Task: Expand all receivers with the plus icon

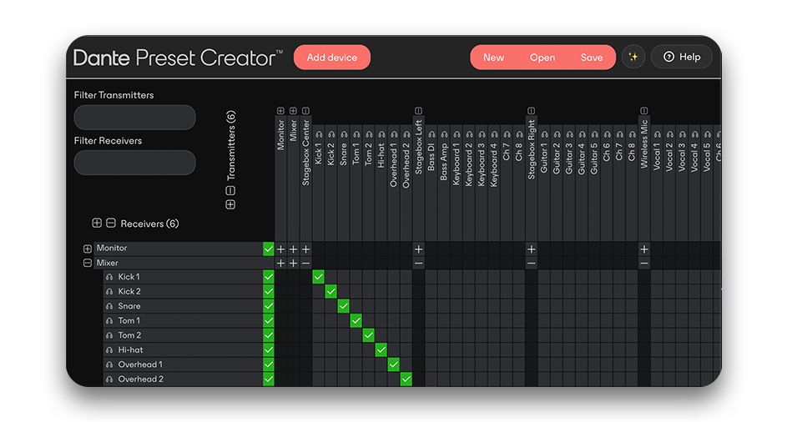Action: pyautogui.click(x=97, y=224)
